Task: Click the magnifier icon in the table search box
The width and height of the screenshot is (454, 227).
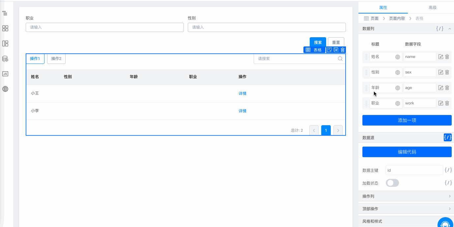Action: (340, 59)
